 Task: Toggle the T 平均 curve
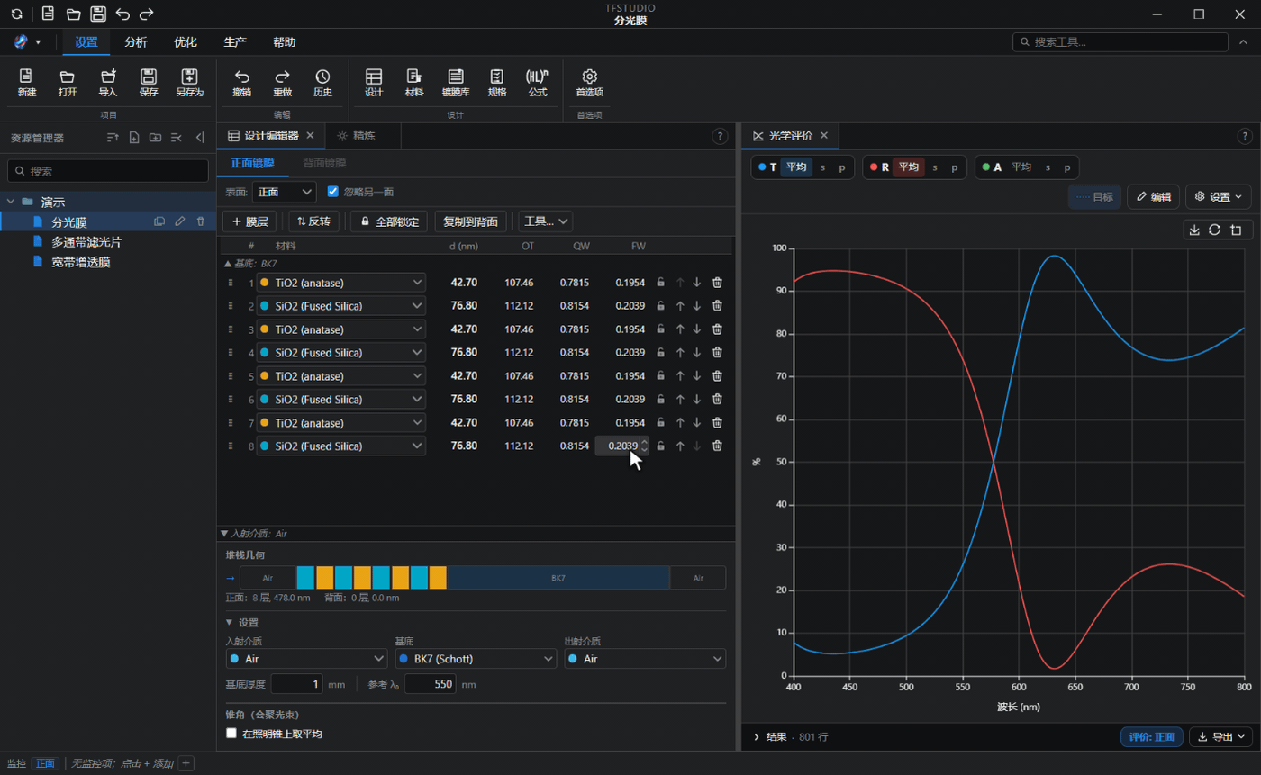coord(795,167)
